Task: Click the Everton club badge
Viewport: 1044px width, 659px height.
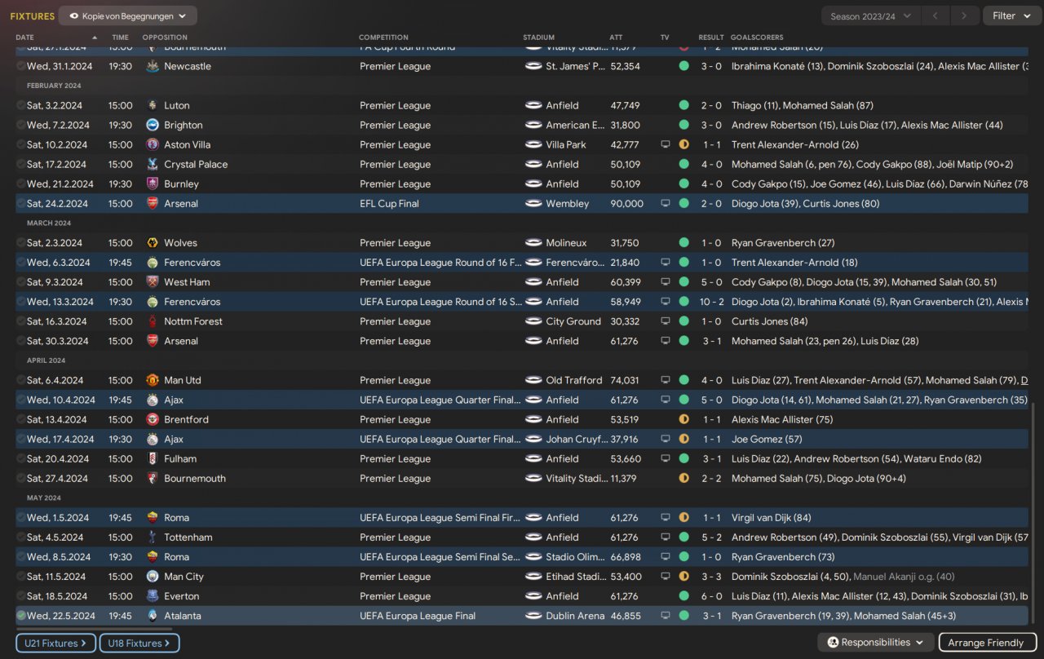Action: point(152,596)
